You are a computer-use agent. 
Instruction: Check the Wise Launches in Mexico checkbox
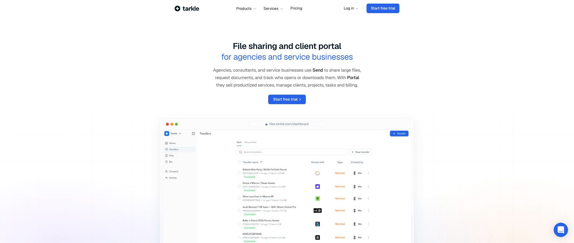[x=239, y=198]
